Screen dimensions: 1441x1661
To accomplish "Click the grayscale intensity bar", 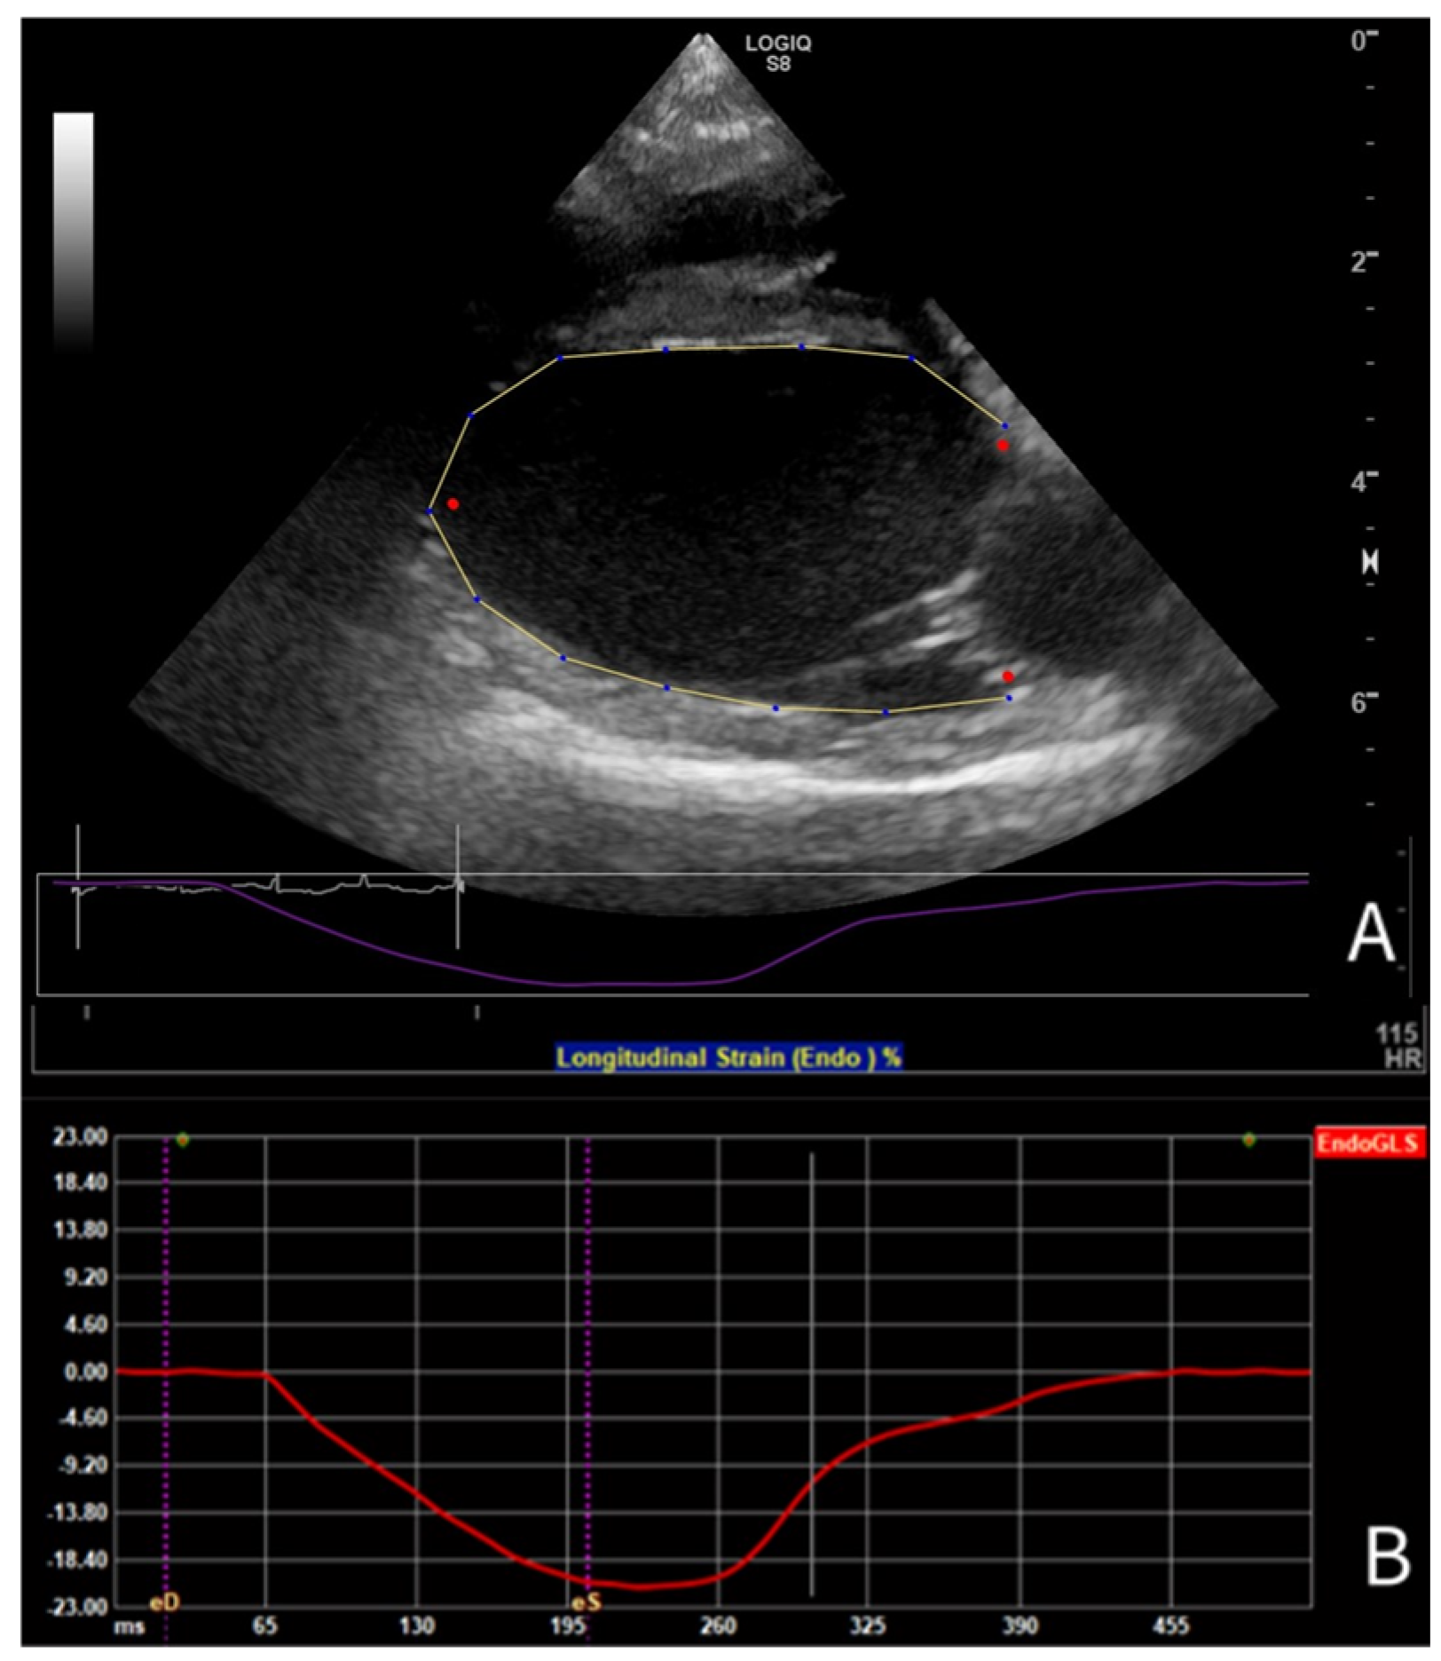I will tap(73, 231).
